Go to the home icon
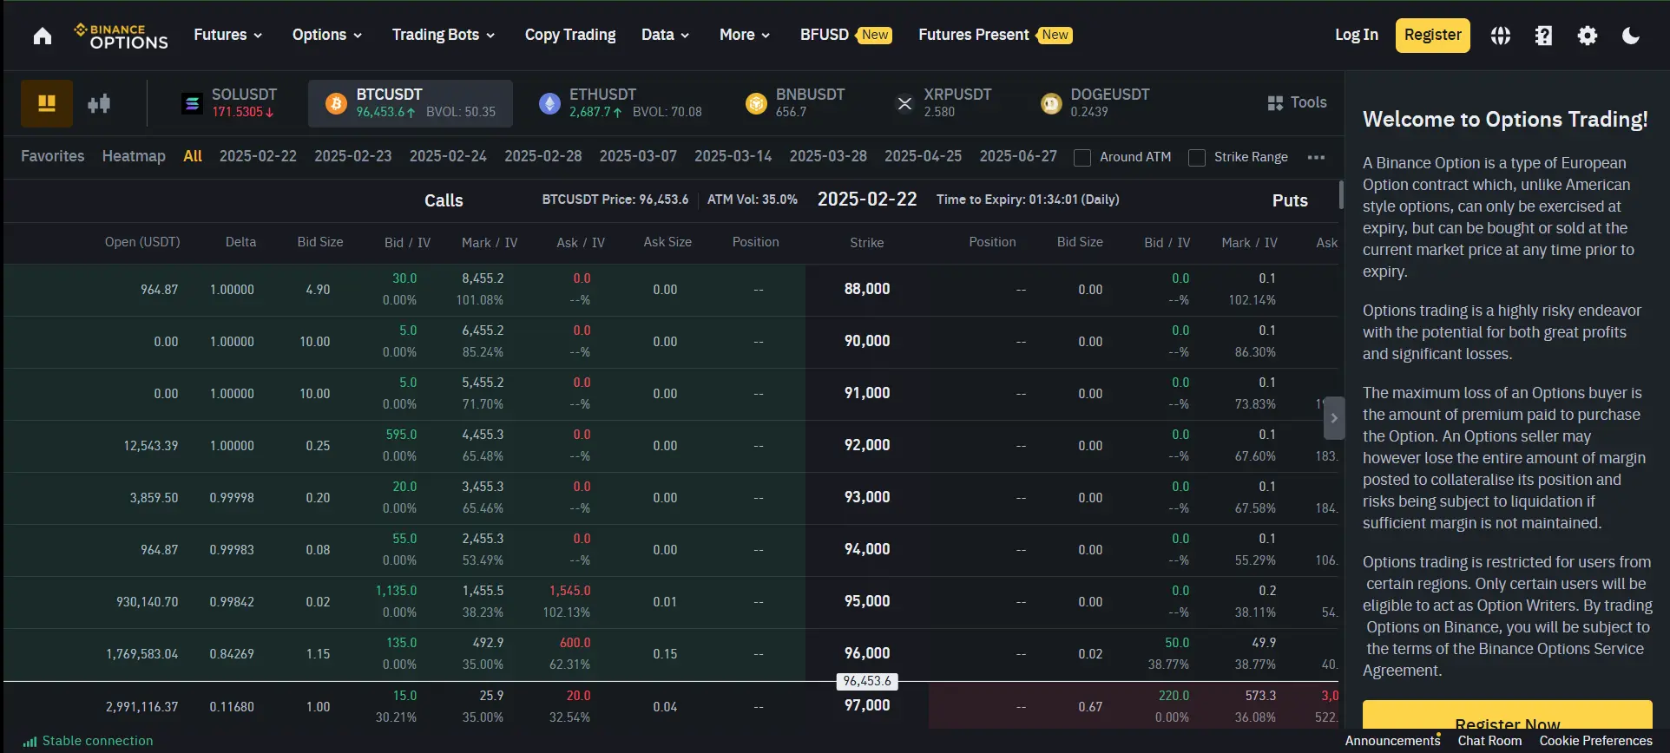Viewport: 1670px width, 753px height. click(x=43, y=36)
